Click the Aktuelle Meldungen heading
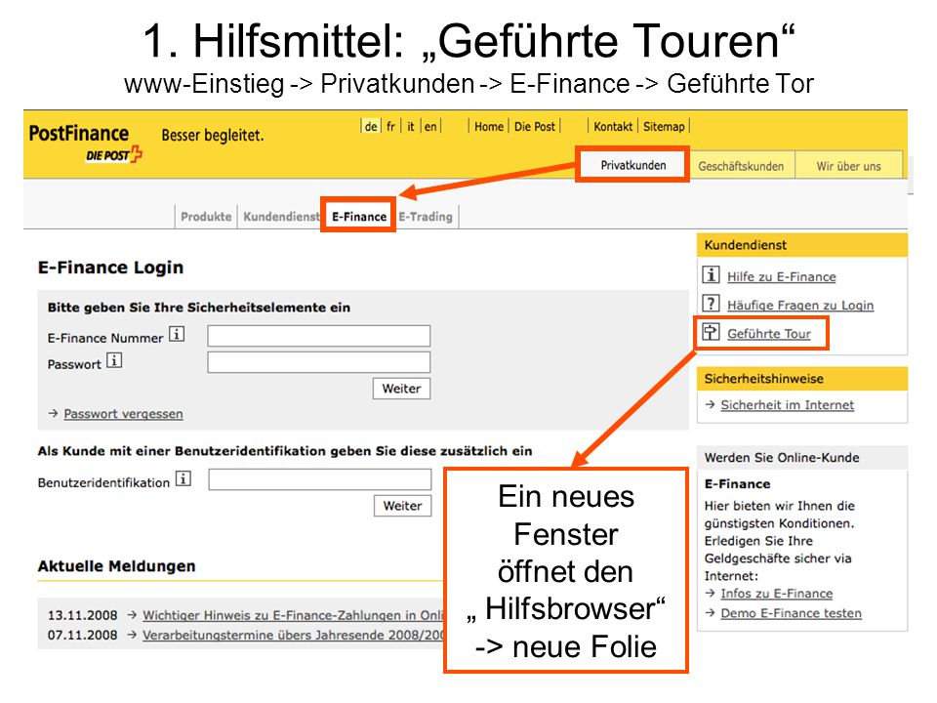The image size is (937, 703). point(116,566)
